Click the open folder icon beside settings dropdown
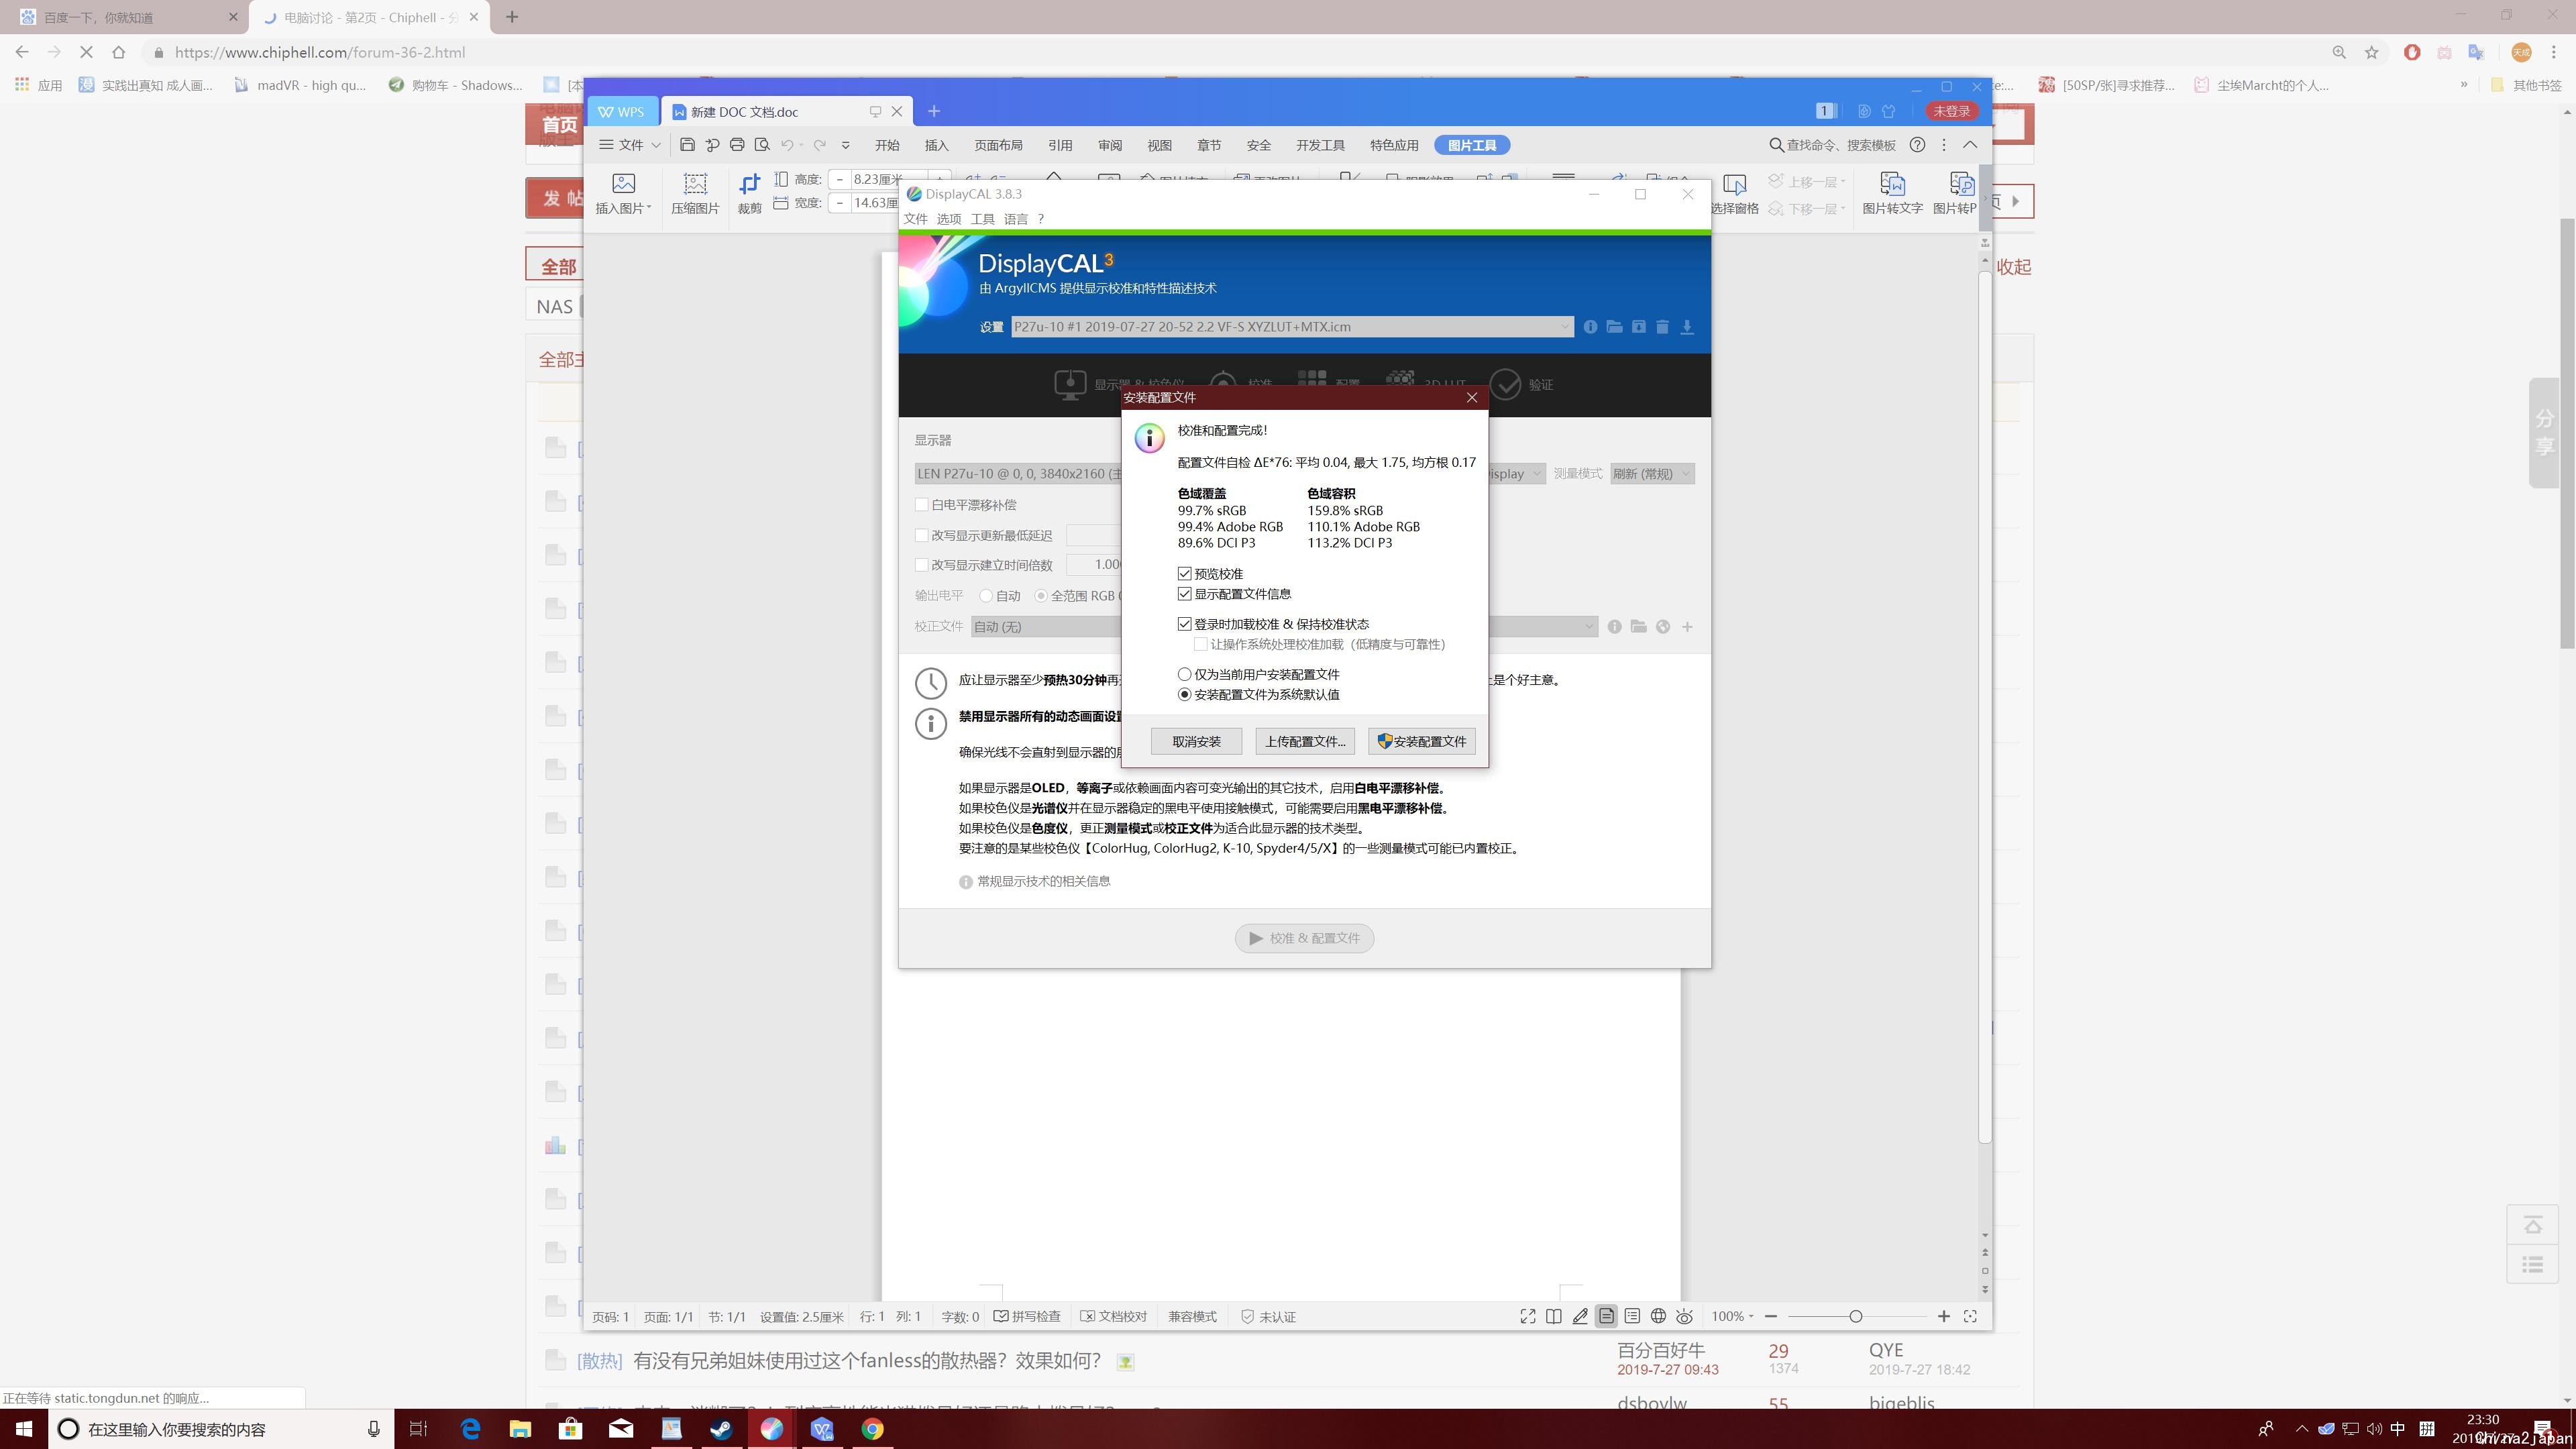 (1614, 327)
